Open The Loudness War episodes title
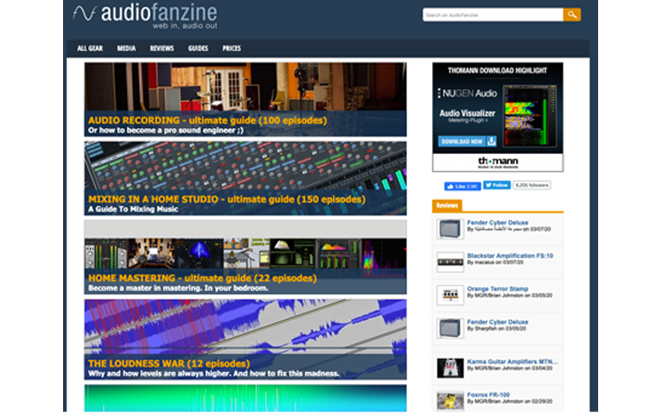This screenshot has width=651, height=413. tap(169, 364)
